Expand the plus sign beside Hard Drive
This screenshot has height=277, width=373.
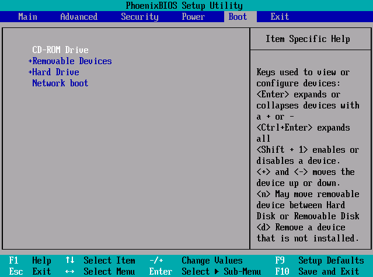coord(30,72)
